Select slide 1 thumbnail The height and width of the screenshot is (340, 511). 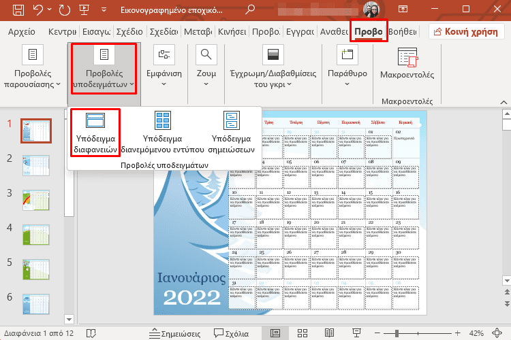[36, 131]
